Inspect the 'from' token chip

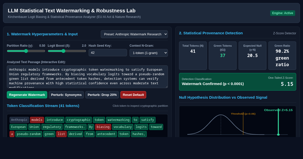tap(89, 134)
